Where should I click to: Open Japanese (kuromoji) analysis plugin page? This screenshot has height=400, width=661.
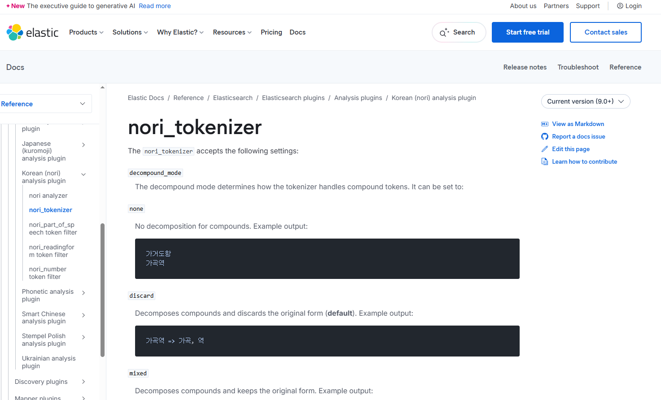(x=44, y=151)
